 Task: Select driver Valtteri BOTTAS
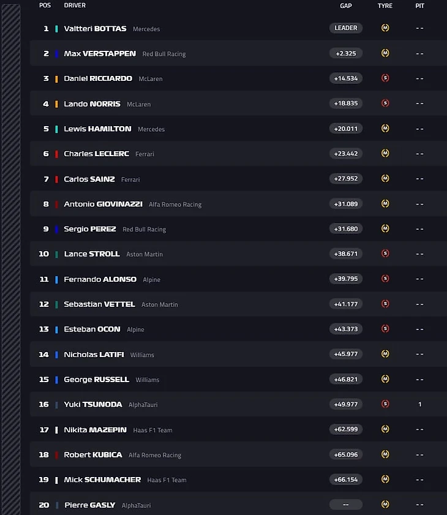pos(95,29)
